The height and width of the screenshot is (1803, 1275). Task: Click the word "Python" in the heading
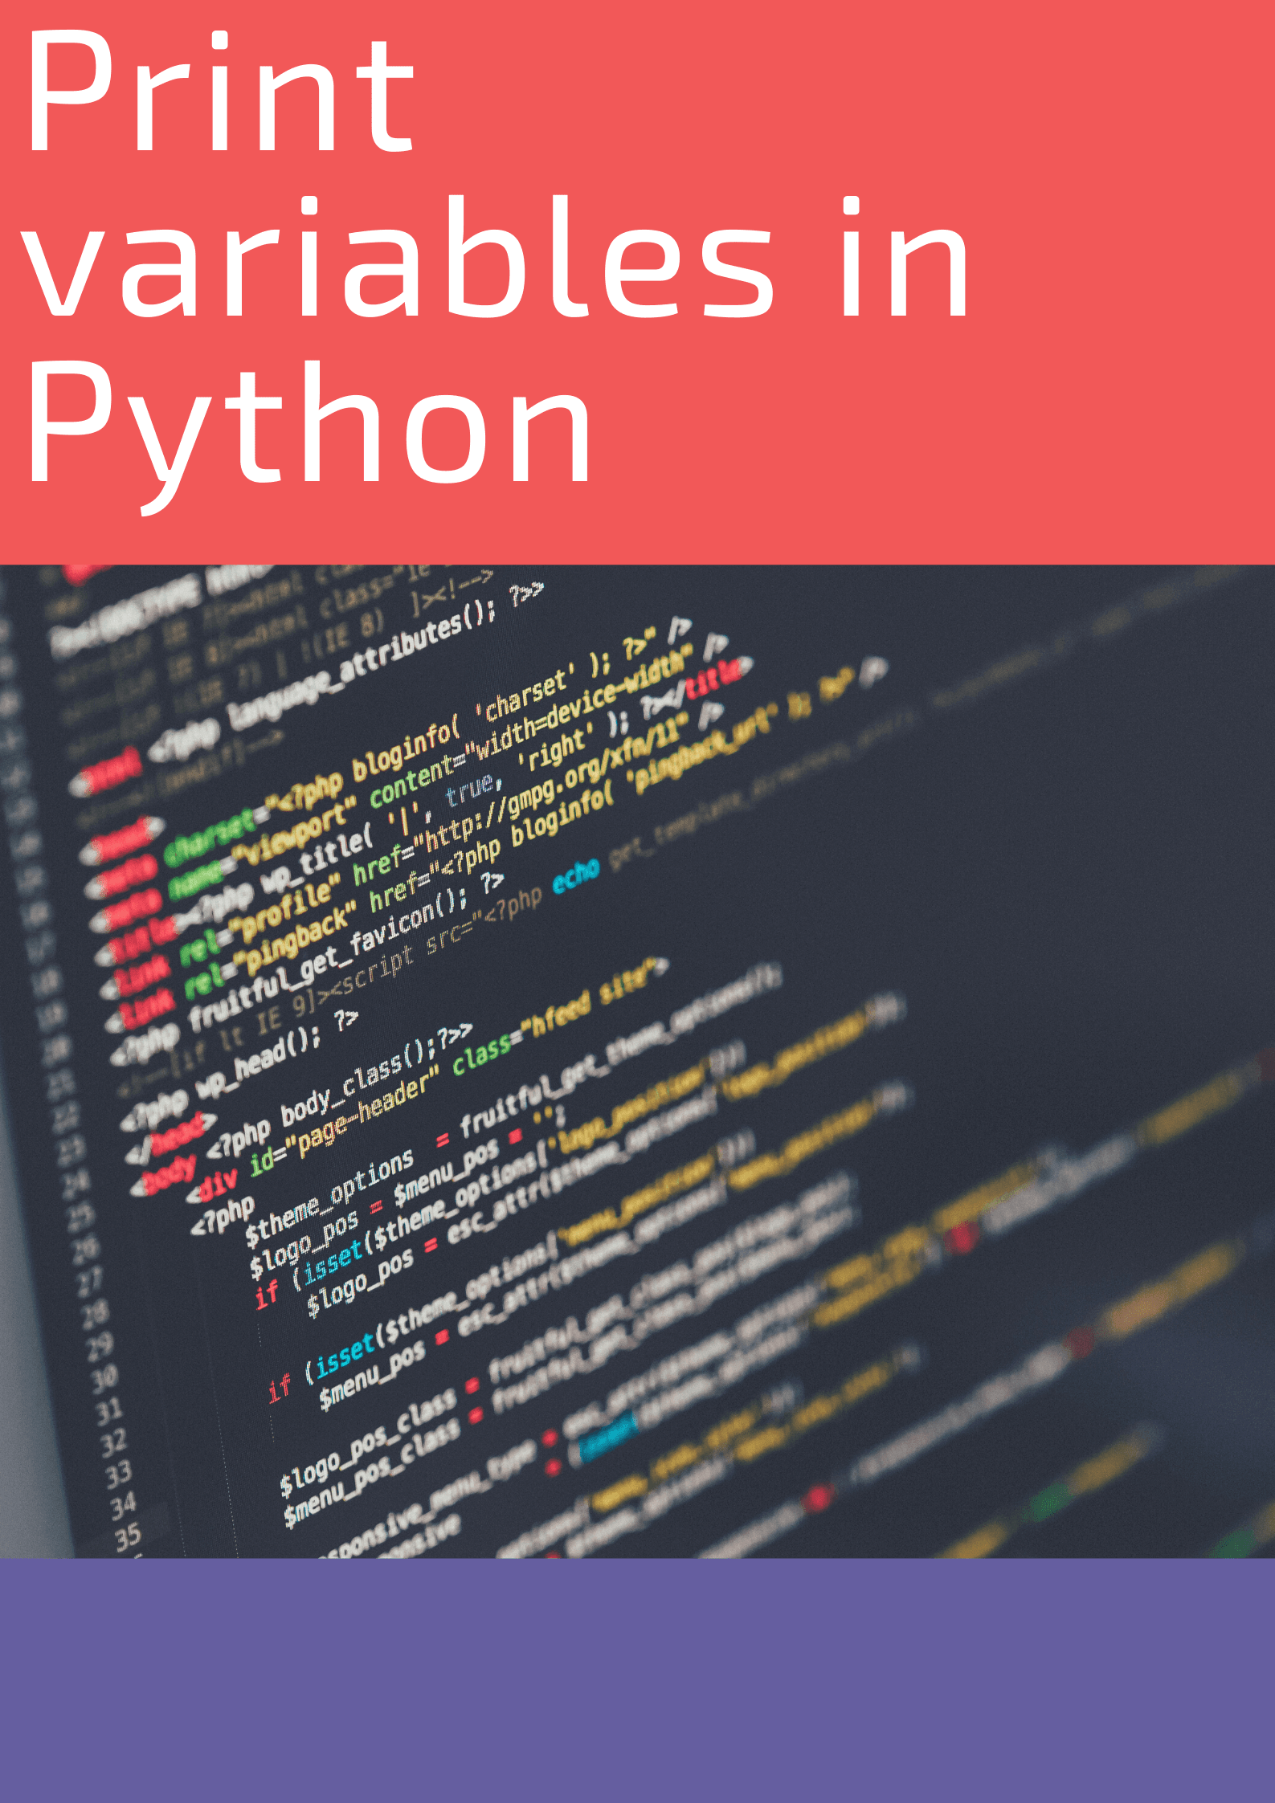(309, 426)
